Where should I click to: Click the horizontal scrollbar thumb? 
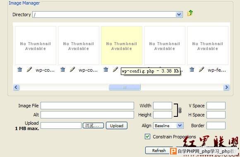point(125,87)
